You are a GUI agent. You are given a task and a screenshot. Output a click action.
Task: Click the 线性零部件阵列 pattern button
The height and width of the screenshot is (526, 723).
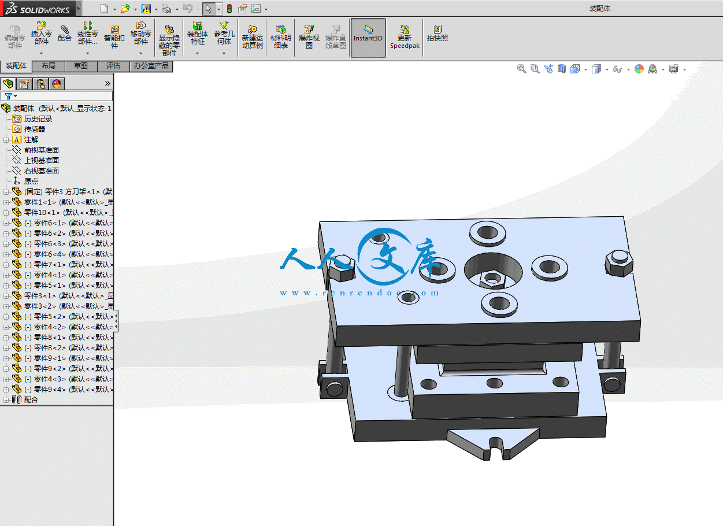(87, 34)
